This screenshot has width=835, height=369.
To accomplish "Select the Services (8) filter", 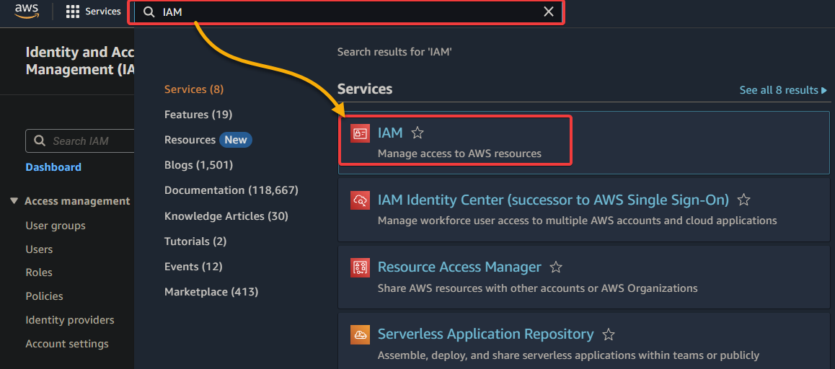I will coord(194,89).
